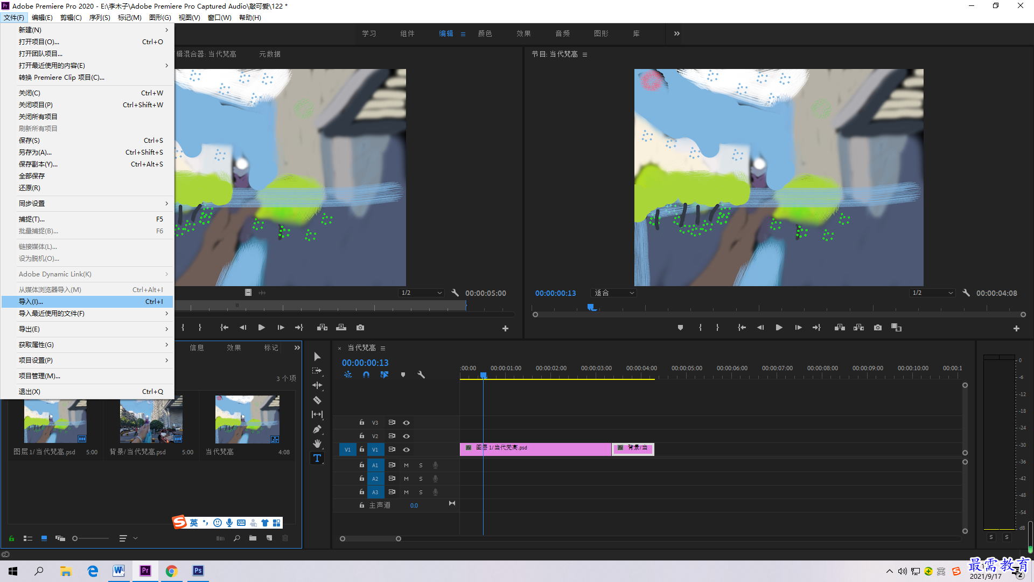Screen dimensions: 1034x582
Task: Open the Metadata panel tab
Action: click(269, 54)
